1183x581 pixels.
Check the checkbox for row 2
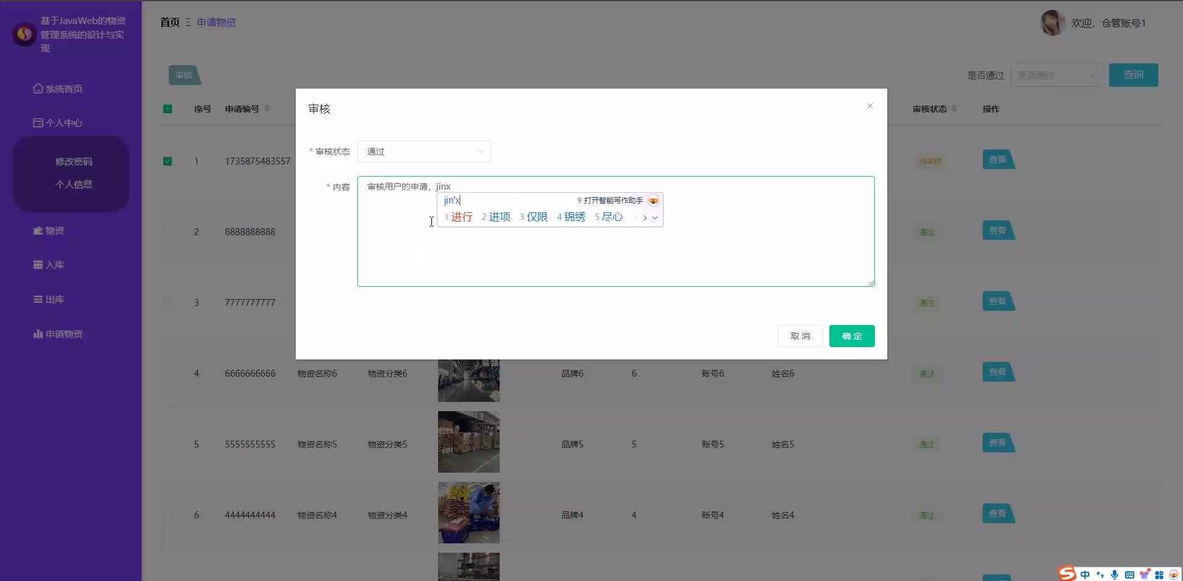168,232
